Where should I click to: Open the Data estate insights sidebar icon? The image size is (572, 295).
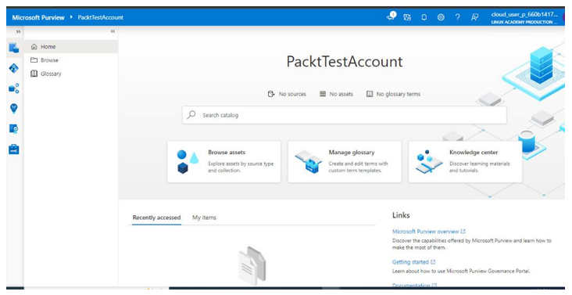[x=14, y=88]
